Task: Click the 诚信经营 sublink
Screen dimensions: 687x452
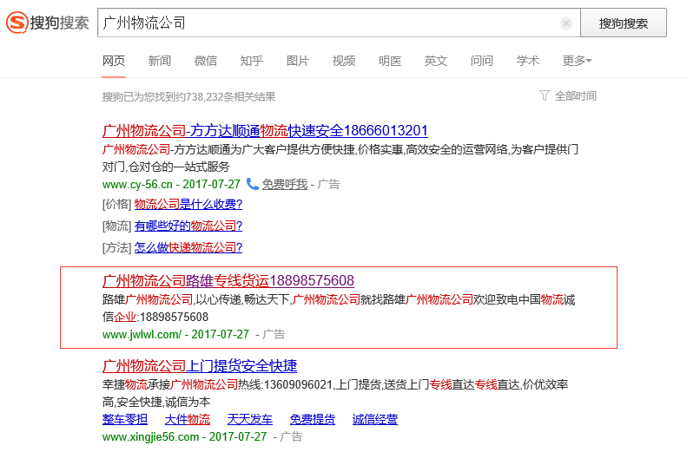Action: (375, 419)
